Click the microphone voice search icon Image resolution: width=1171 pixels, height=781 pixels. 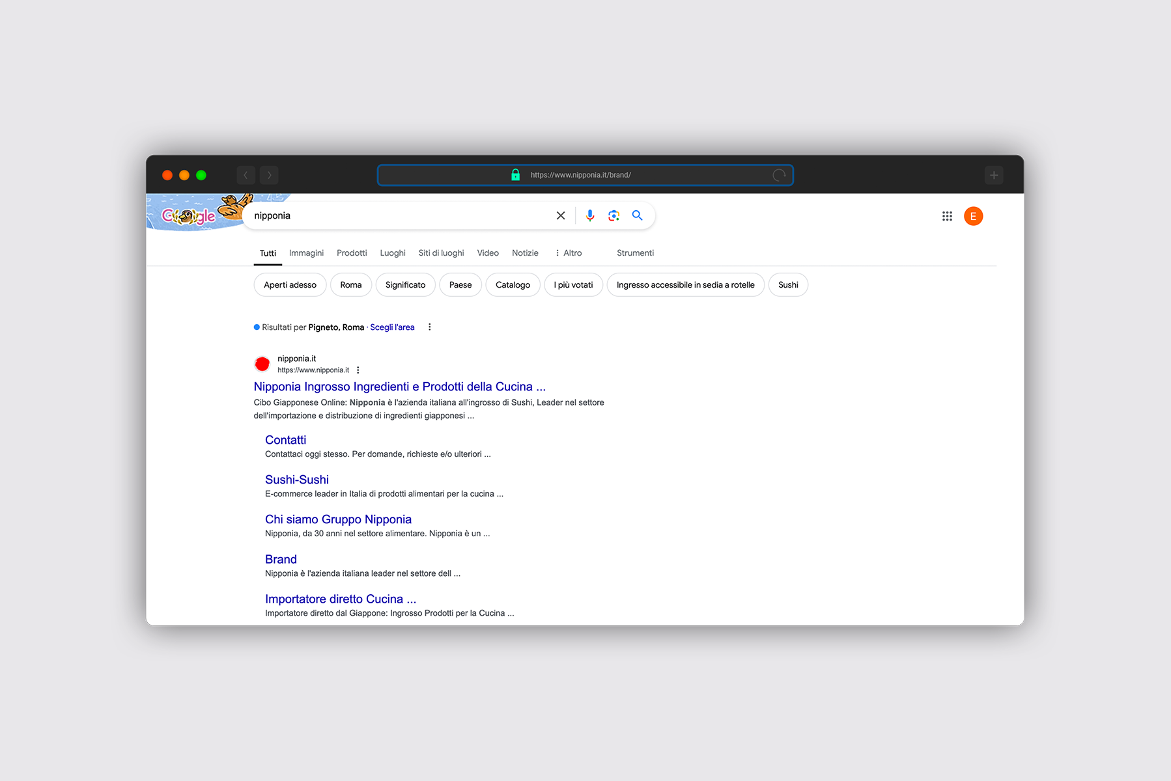point(589,215)
